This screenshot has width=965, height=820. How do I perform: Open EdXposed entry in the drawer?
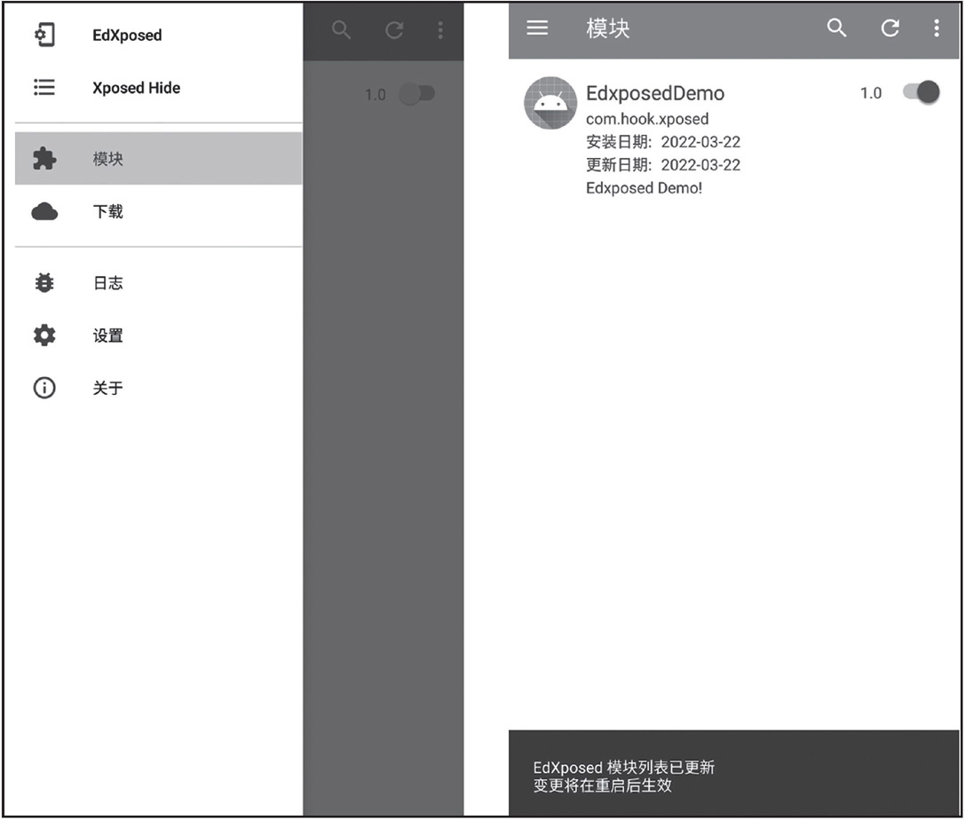coord(158,35)
